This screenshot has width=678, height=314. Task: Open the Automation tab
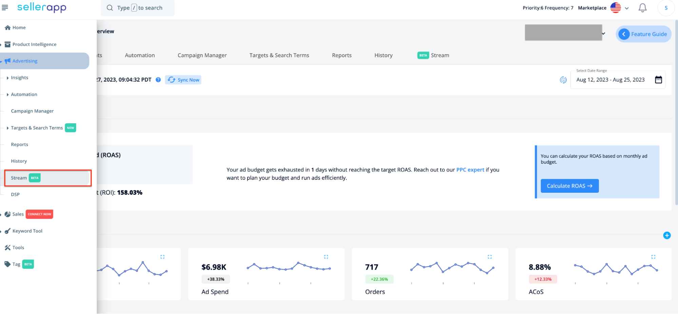pos(140,55)
